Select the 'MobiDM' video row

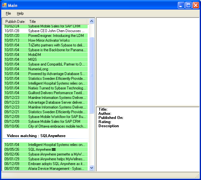pos(46,55)
